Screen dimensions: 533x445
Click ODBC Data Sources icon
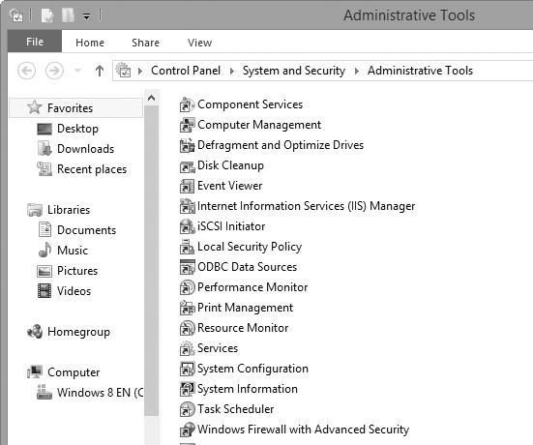coord(187,267)
